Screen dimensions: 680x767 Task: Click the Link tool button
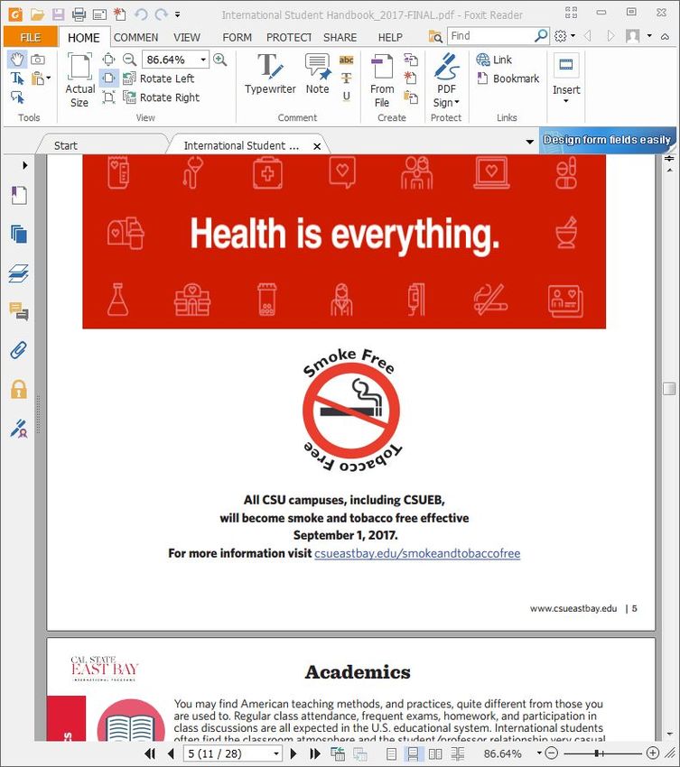[494, 60]
